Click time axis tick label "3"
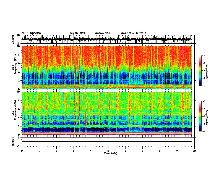 74,151
